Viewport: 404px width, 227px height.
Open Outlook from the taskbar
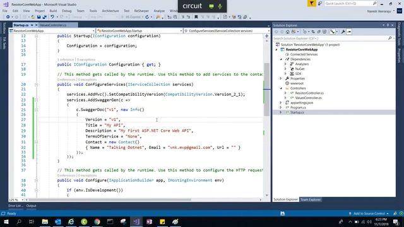coord(58,221)
